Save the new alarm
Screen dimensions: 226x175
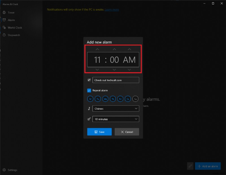pyautogui.click(x=99, y=132)
